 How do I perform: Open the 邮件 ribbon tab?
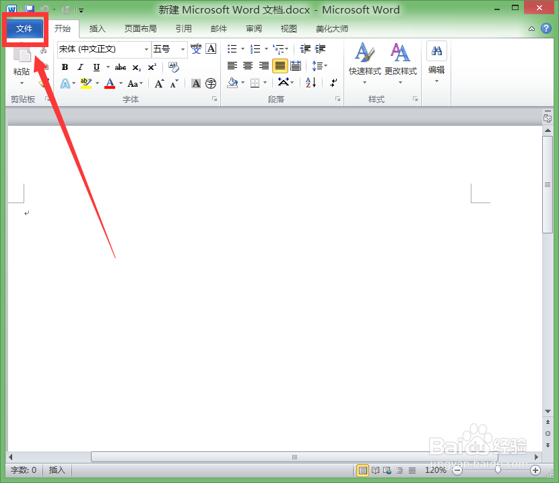[219, 29]
